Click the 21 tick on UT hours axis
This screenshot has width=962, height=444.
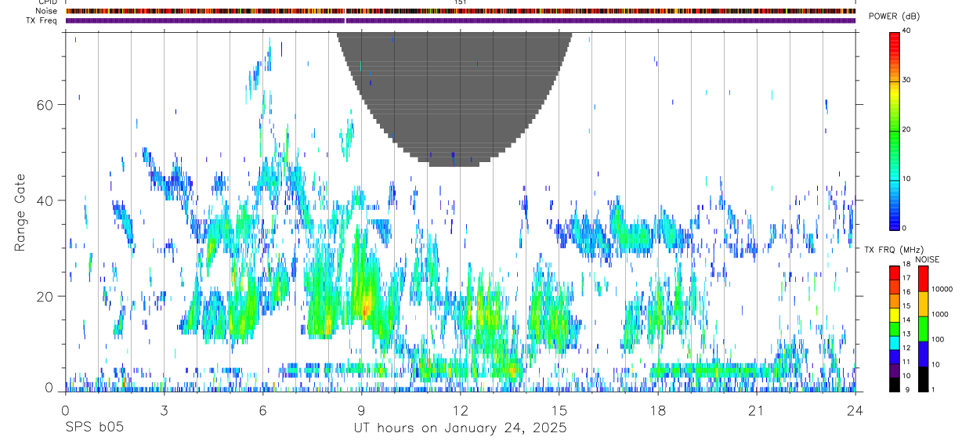[756, 410]
